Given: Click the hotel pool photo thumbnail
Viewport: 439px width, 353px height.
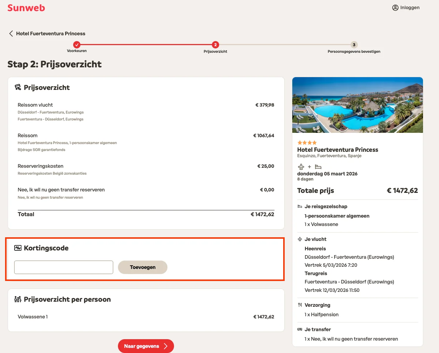Looking at the screenshot, I should point(357,104).
